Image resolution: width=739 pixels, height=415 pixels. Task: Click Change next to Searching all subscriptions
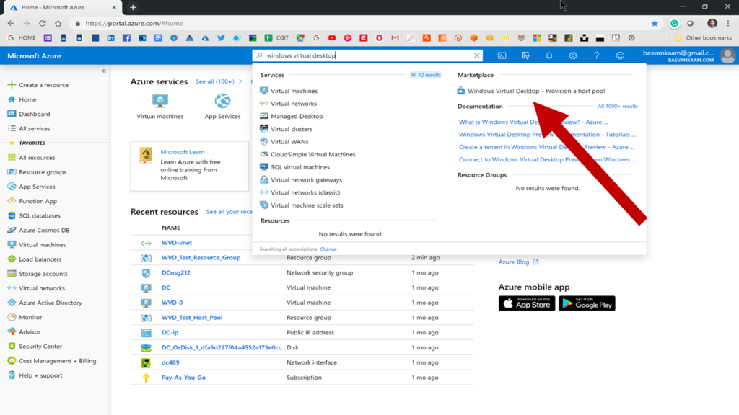pyautogui.click(x=328, y=249)
